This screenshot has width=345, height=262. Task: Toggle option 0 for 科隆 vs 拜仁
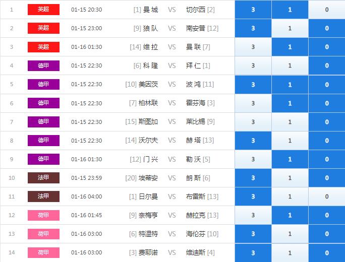(327, 65)
